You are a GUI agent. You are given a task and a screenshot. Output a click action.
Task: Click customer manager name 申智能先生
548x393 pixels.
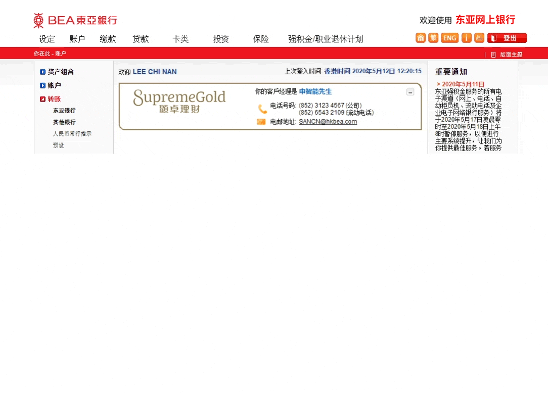click(315, 91)
